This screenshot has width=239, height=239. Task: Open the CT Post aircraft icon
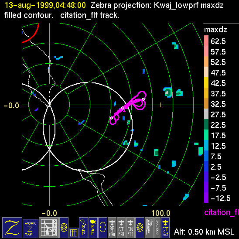click(165, 227)
